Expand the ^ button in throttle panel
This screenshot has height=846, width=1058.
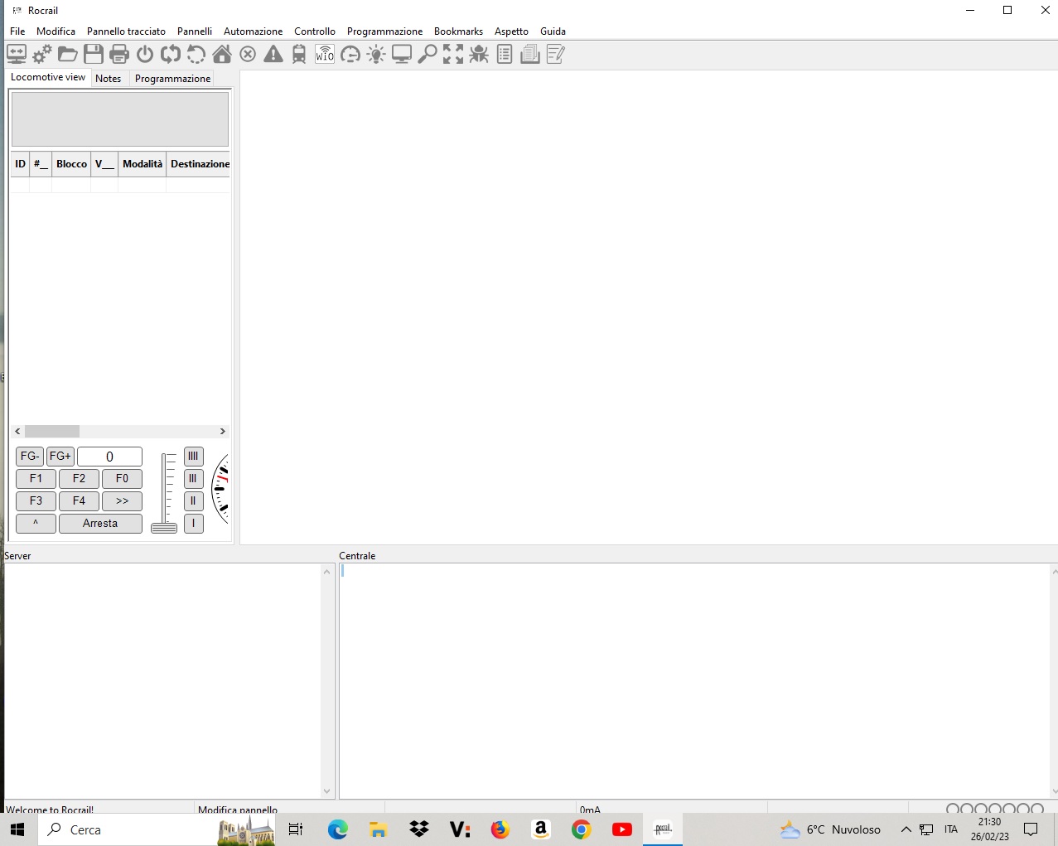[x=36, y=524]
